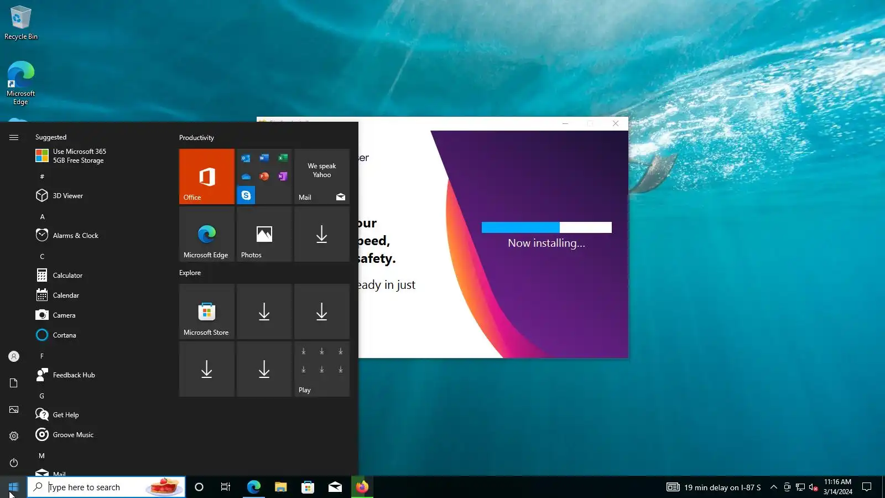Click the Firefox installation progress bar

[546, 227]
